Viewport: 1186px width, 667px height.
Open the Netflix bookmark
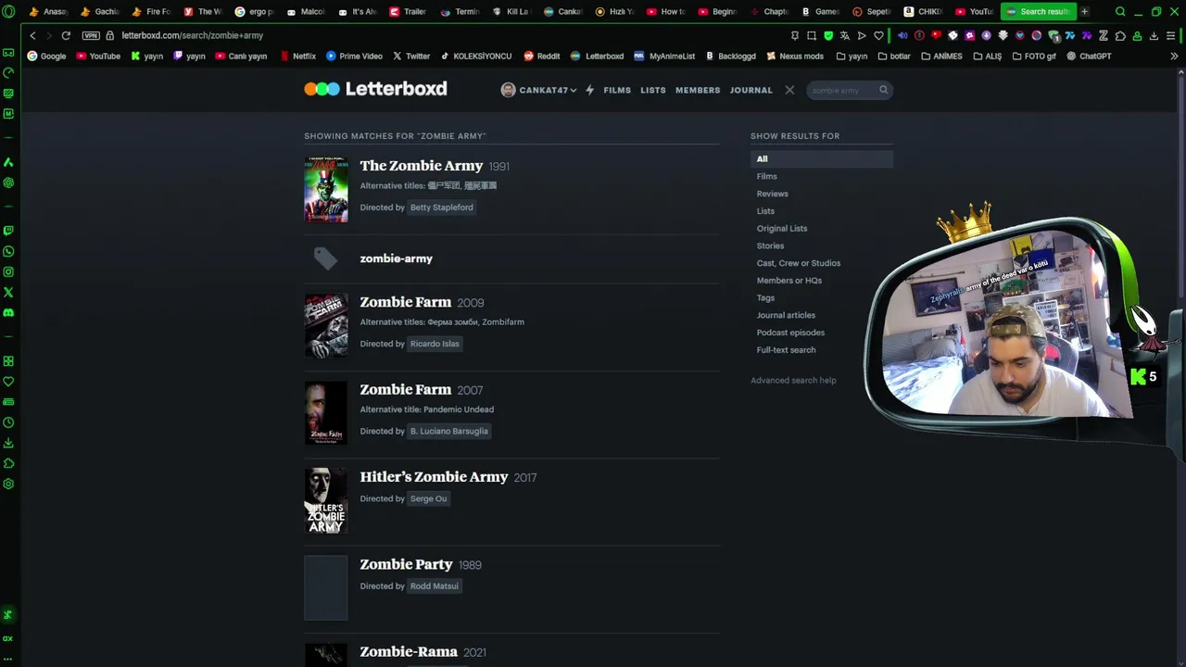[298, 56]
